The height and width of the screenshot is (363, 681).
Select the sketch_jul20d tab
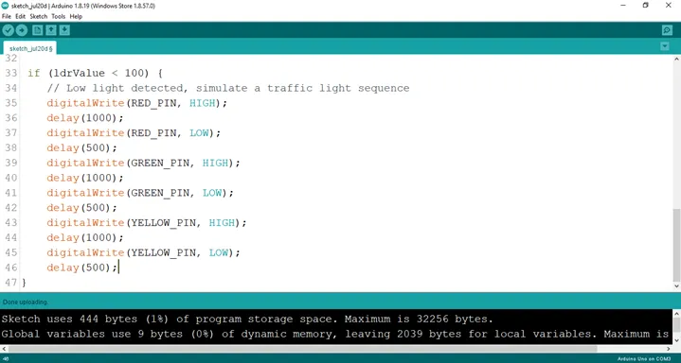30,48
